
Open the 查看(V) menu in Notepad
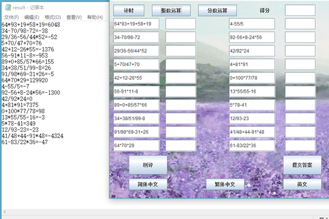(x=74, y=17)
